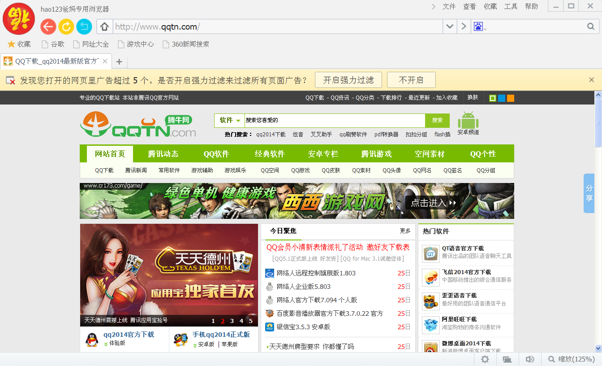Select the green skin color swatch
Image resolution: width=602 pixels, height=366 pixels.
[493, 98]
